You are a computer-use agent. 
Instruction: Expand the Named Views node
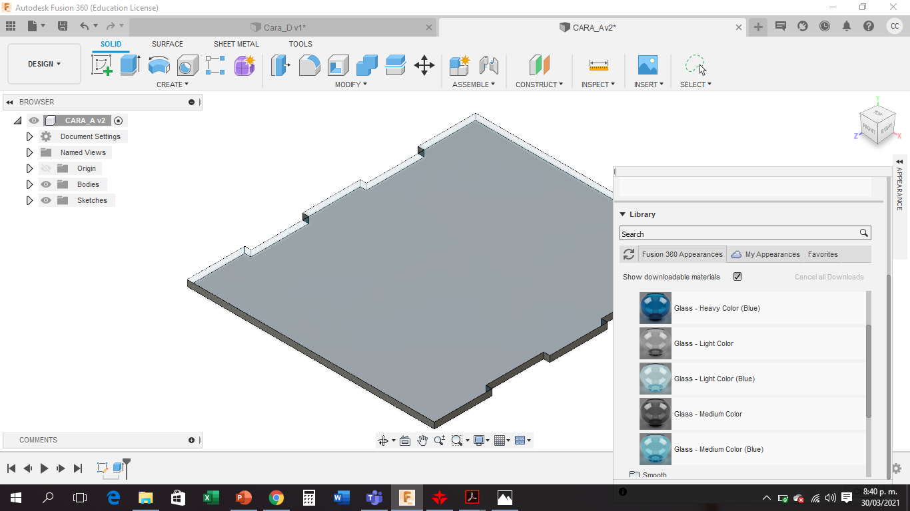click(29, 152)
